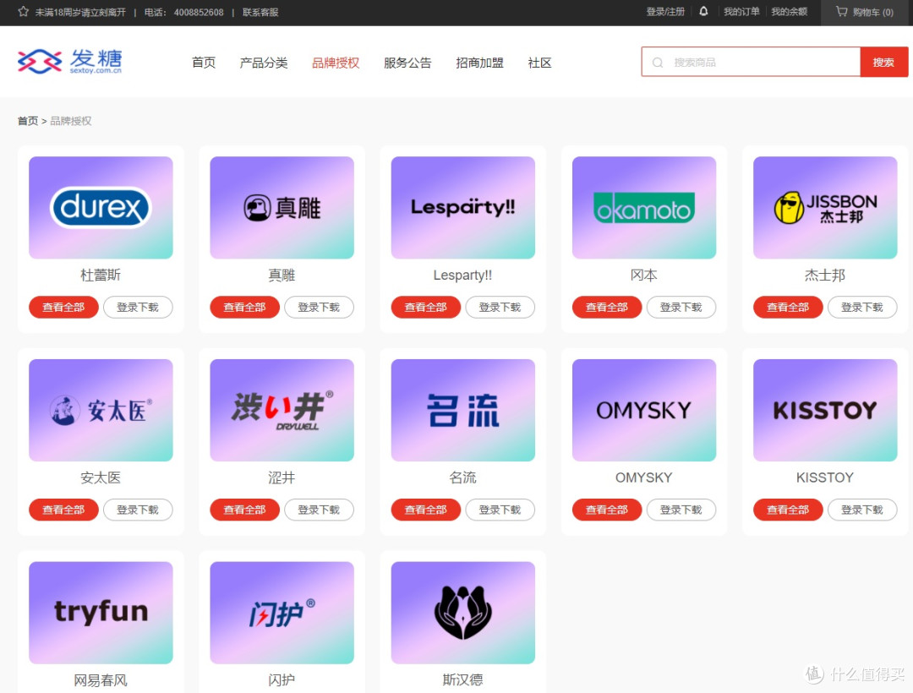Viewport: 913px width, 693px height.
Task: Click 登录下载 under 名流
Action: click(500, 510)
